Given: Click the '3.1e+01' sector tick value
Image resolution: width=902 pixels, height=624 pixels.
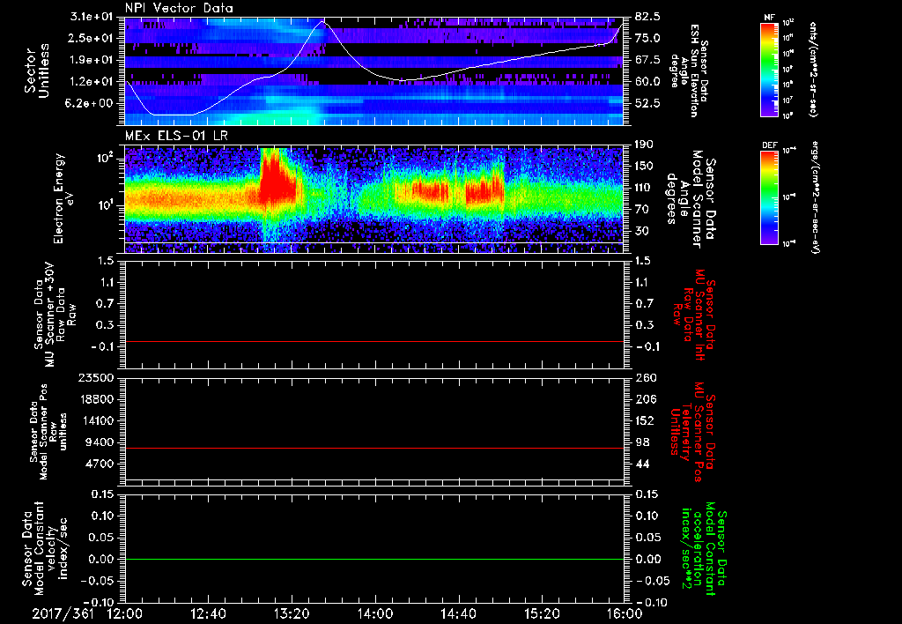Looking at the screenshot, I should pyautogui.click(x=93, y=17).
